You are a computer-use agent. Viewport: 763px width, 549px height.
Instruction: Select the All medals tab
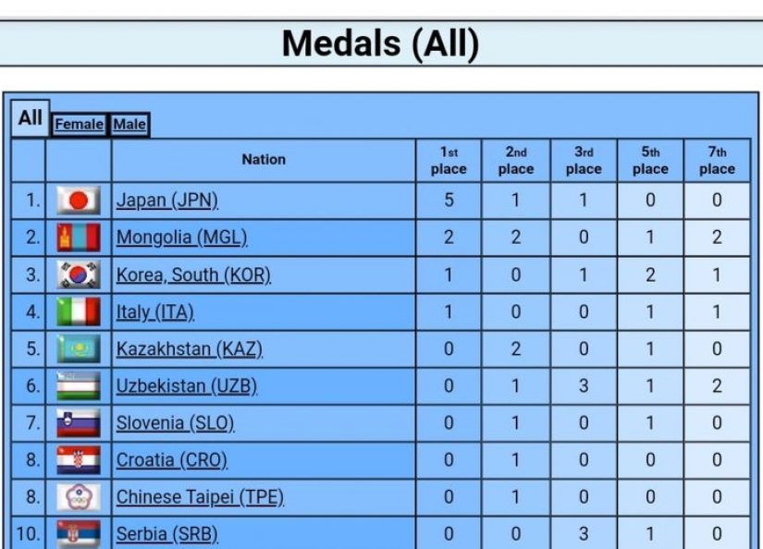click(31, 118)
